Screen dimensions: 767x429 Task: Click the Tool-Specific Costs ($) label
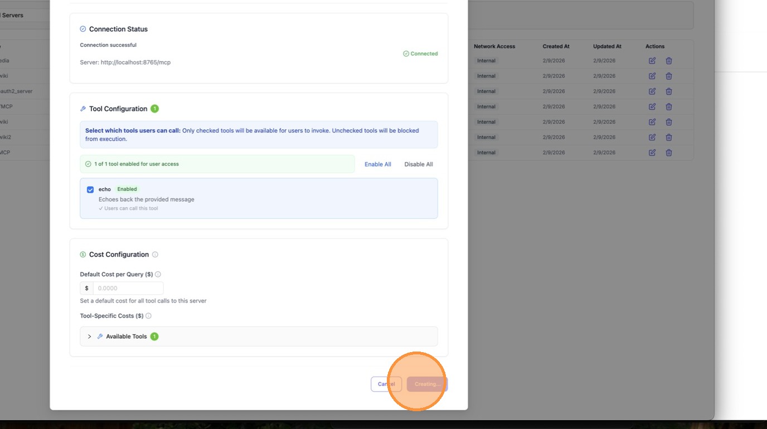[111, 316]
